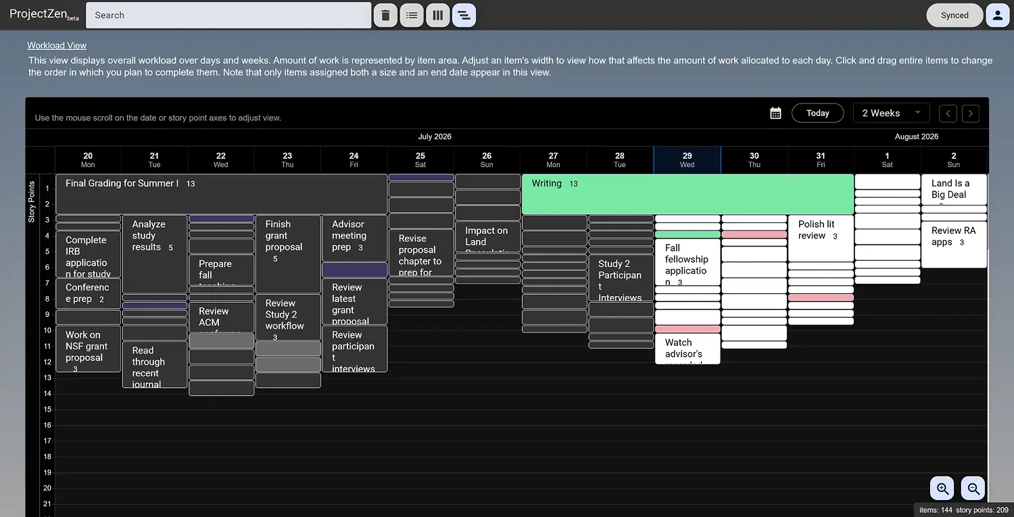Image resolution: width=1014 pixels, height=517 pixels.
Task: Click the ProjectZen logo
Action: click(x=44, y=14)
